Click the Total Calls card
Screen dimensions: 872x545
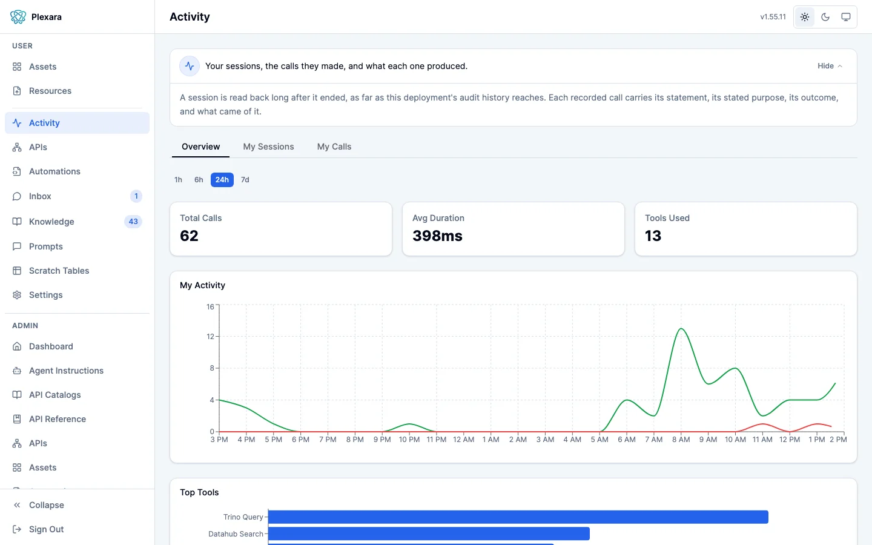click(x=281, y=229)
